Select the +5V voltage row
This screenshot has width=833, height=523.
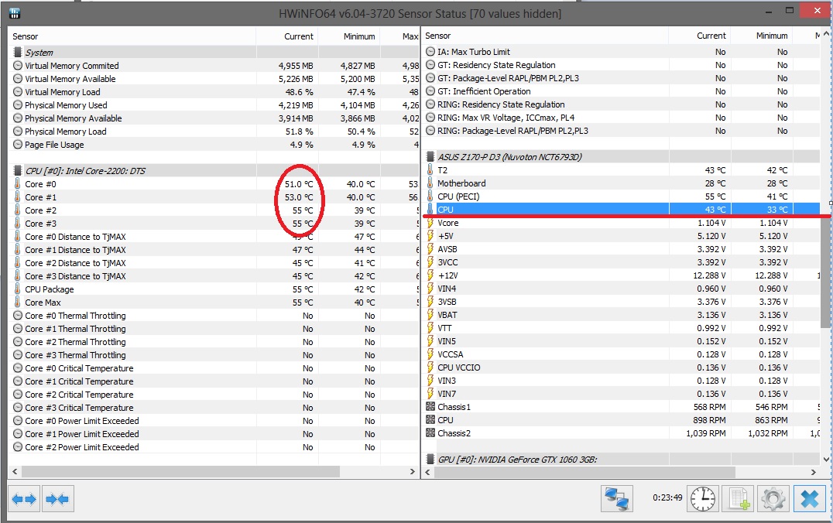click(622, 236)
